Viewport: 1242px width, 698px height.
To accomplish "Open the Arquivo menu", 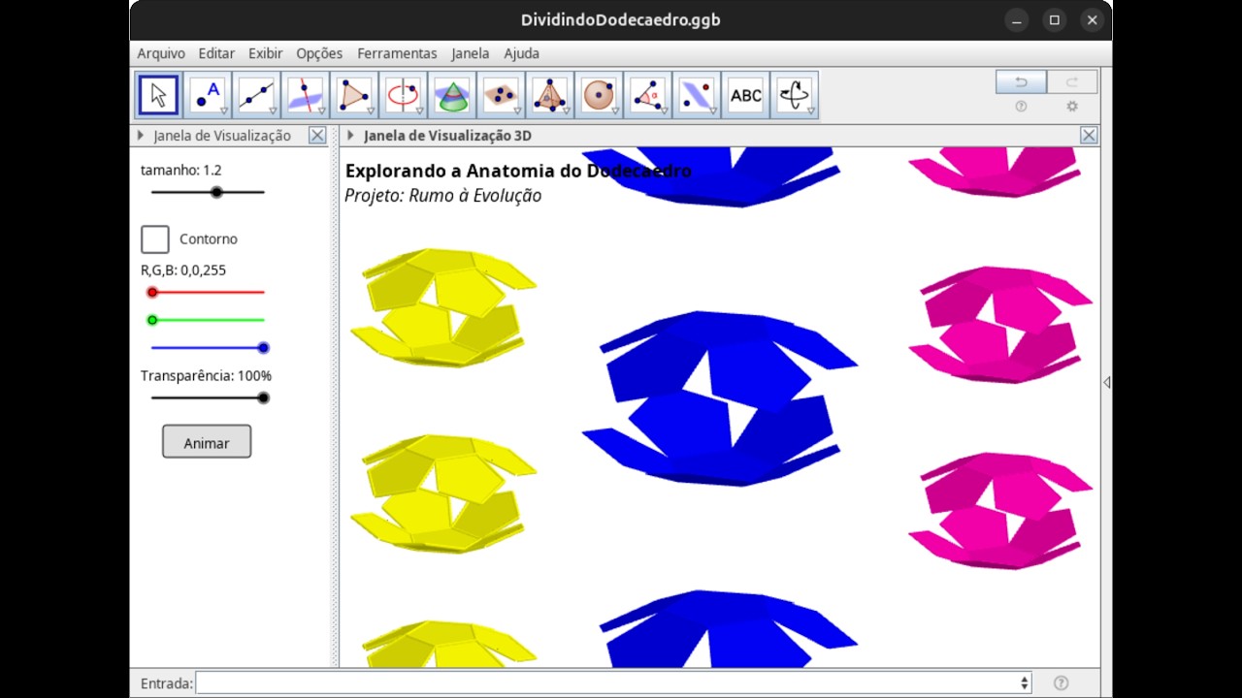I will point(161,53).
